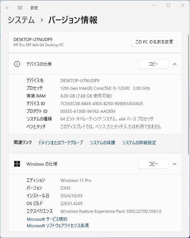Click the エクスペリエンス row label
The height and width of the screenshot is (238, 190).
40,211
